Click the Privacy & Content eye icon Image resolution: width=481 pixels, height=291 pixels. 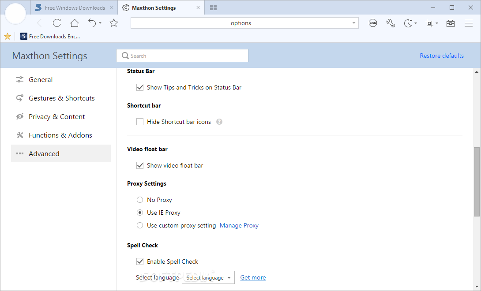pos(20,116)
